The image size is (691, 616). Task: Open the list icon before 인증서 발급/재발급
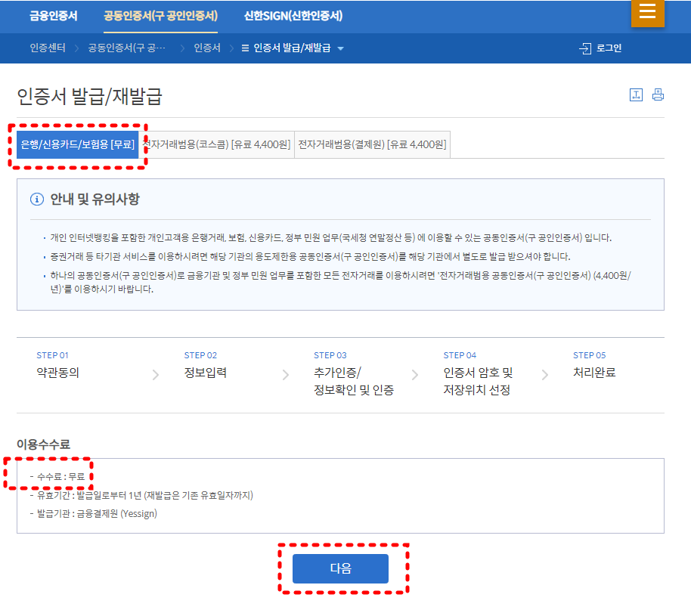point(246,48)
